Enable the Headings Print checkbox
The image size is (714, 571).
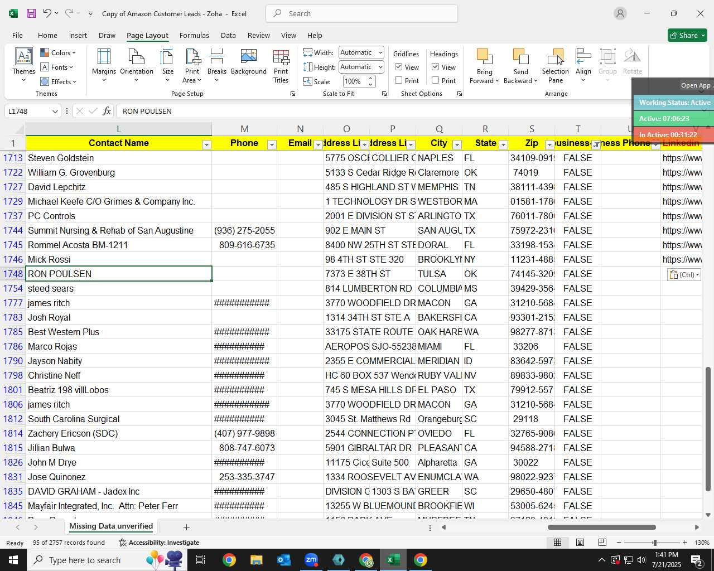436,80
